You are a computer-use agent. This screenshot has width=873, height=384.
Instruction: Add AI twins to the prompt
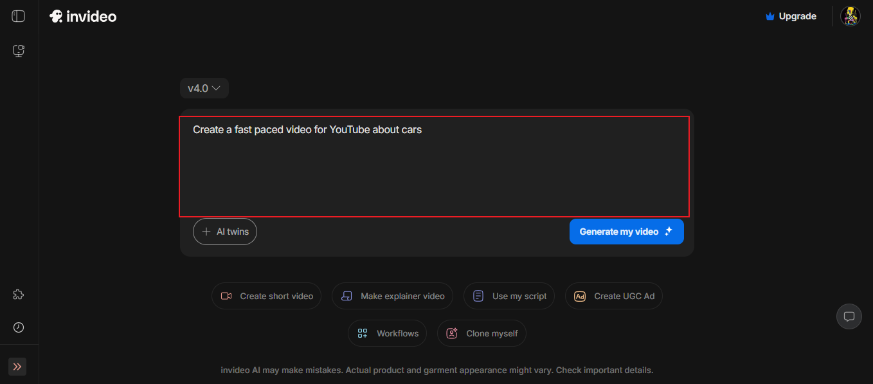[x=225, y=232]
